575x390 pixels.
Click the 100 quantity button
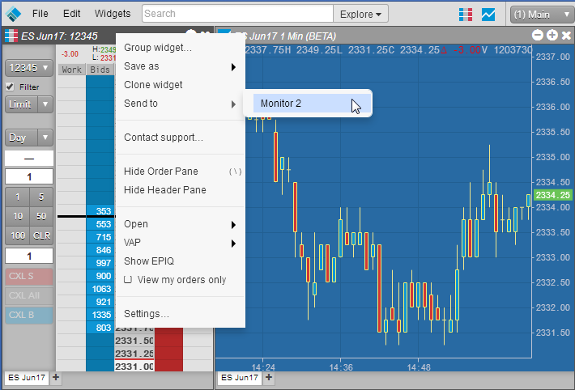tap(18, 235)
